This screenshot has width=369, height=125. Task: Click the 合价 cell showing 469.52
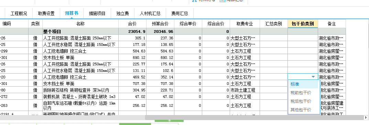click(132, 77)
